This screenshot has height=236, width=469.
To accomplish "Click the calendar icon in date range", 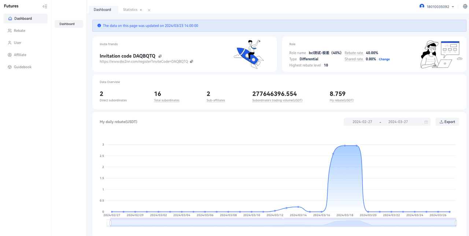I will [x=426, y=122].
